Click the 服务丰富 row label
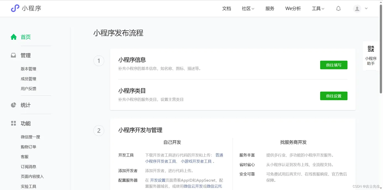383x190 pixels. point(247,155)
